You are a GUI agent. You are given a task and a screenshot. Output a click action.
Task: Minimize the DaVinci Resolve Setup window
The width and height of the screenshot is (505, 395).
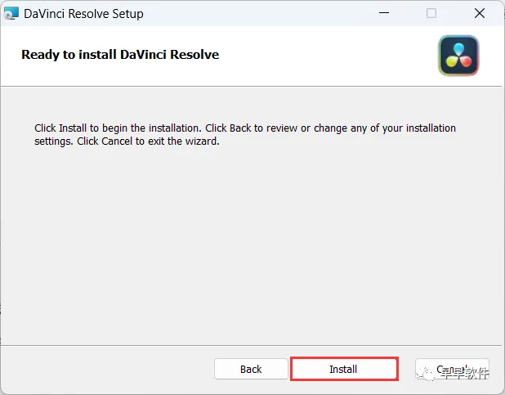tap(384, 13)
